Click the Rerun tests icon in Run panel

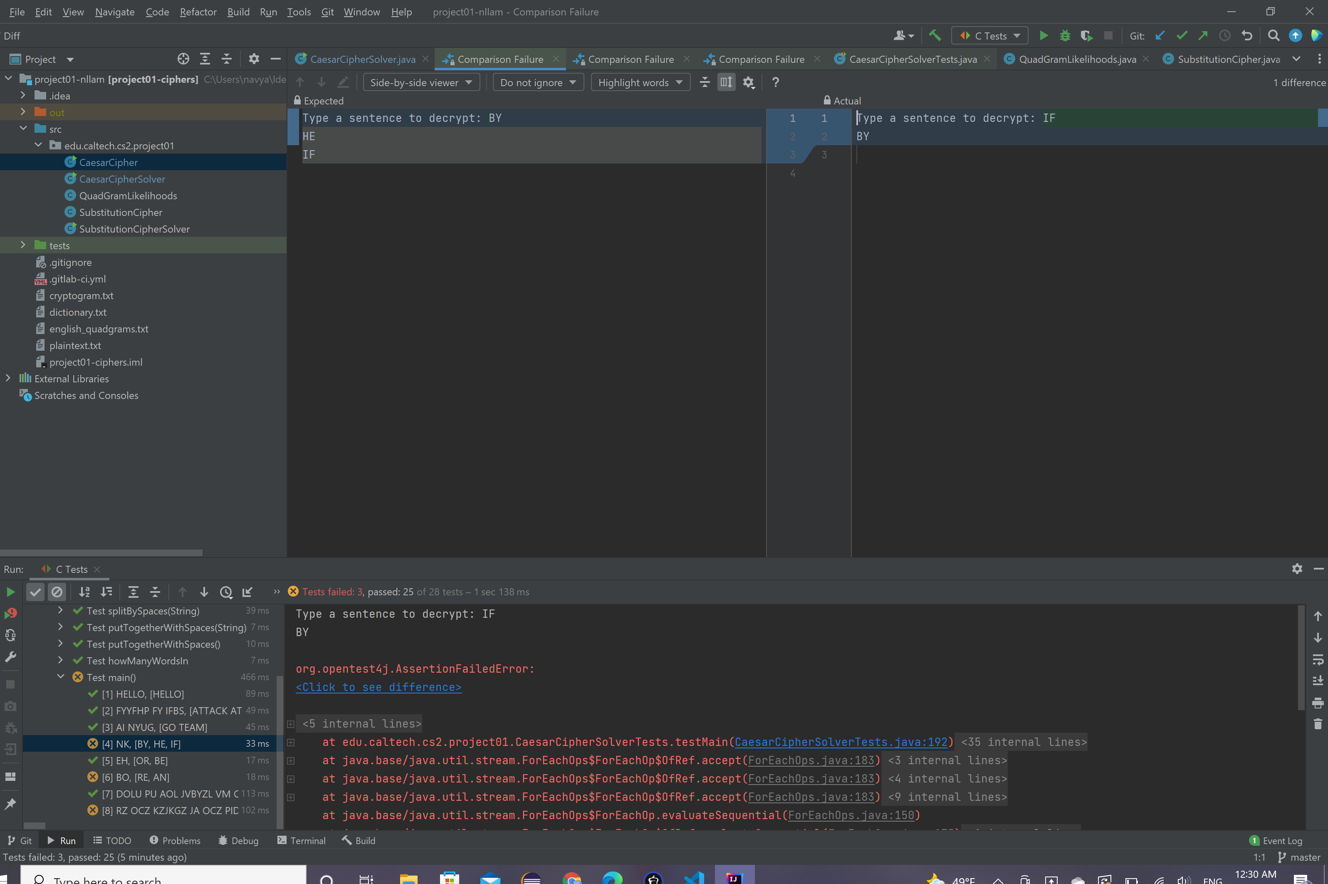click(x=10, y=592)
